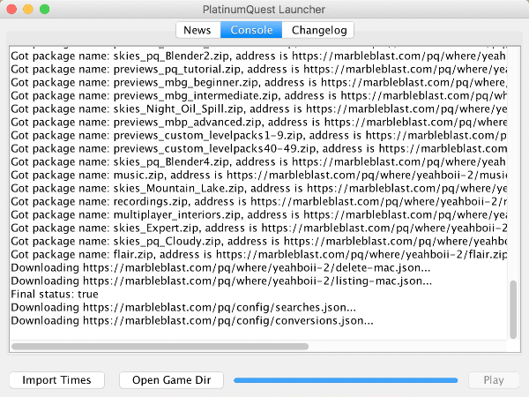Click the conversions.json download log line
The height and width of the screenshot is (397, 529).
click(x=192, y=321)
